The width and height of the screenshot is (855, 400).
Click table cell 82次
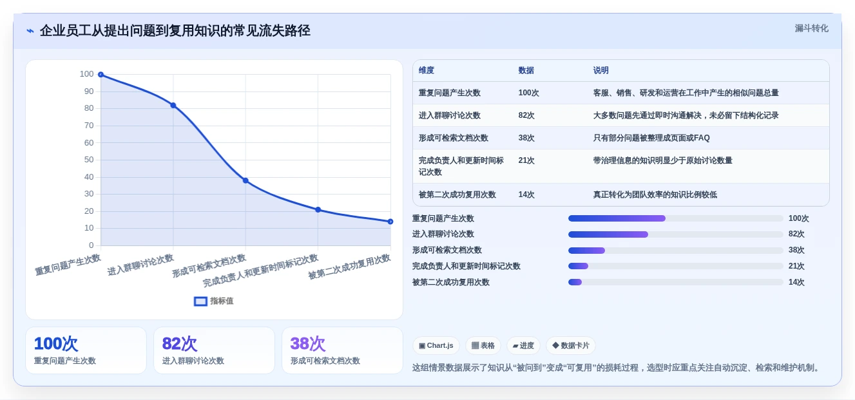526,115
